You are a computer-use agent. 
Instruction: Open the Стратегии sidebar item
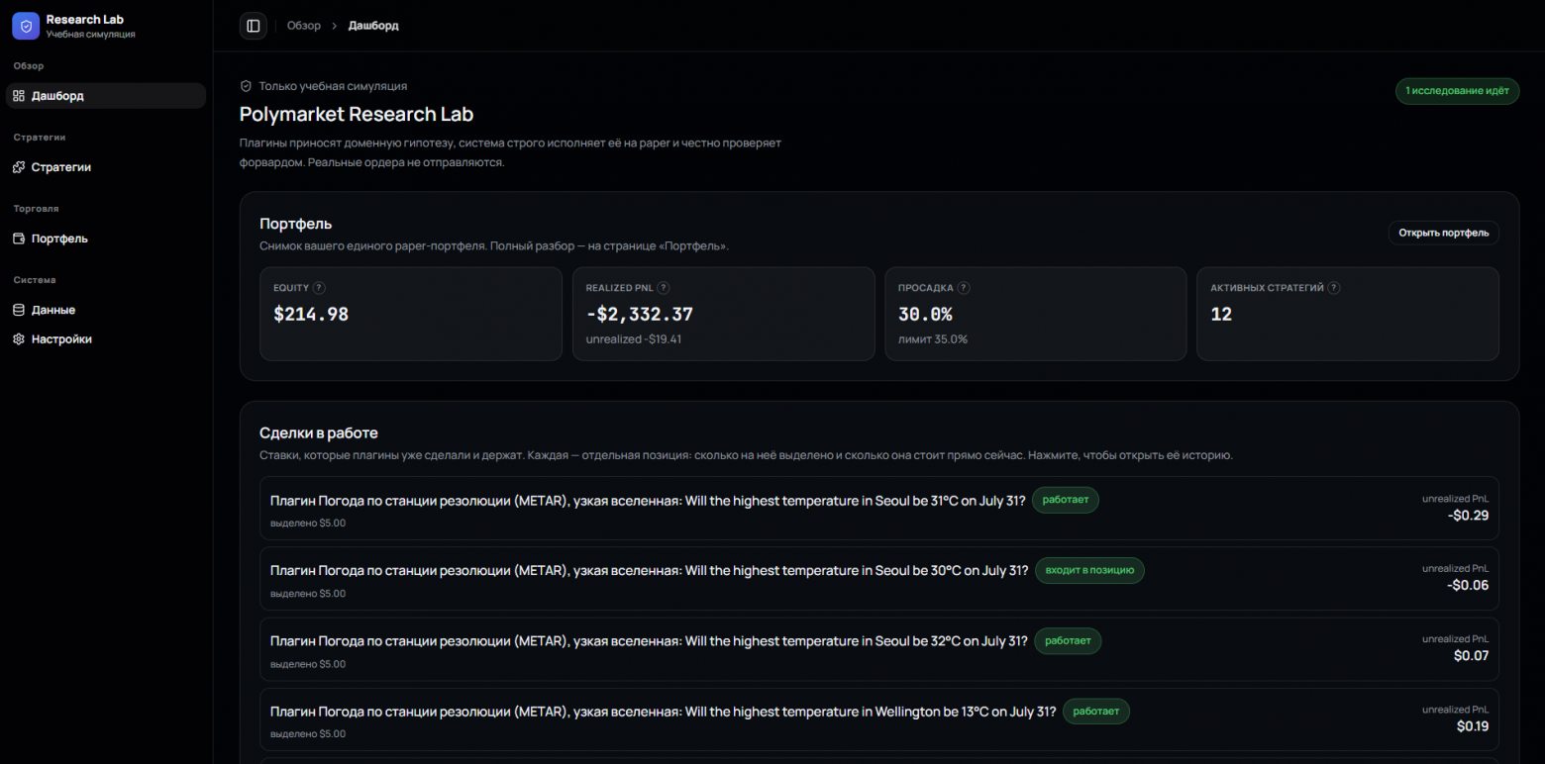[106, 167]
